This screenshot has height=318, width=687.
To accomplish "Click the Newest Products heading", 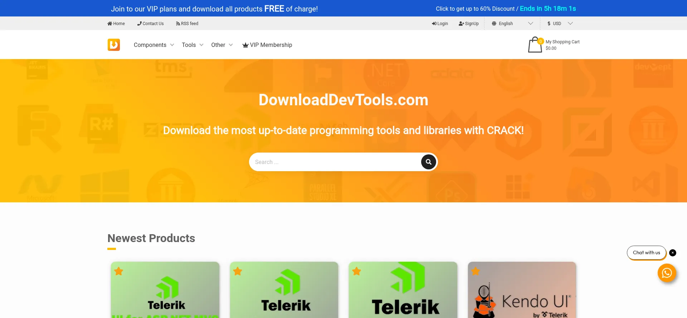I will pos(151,238).
